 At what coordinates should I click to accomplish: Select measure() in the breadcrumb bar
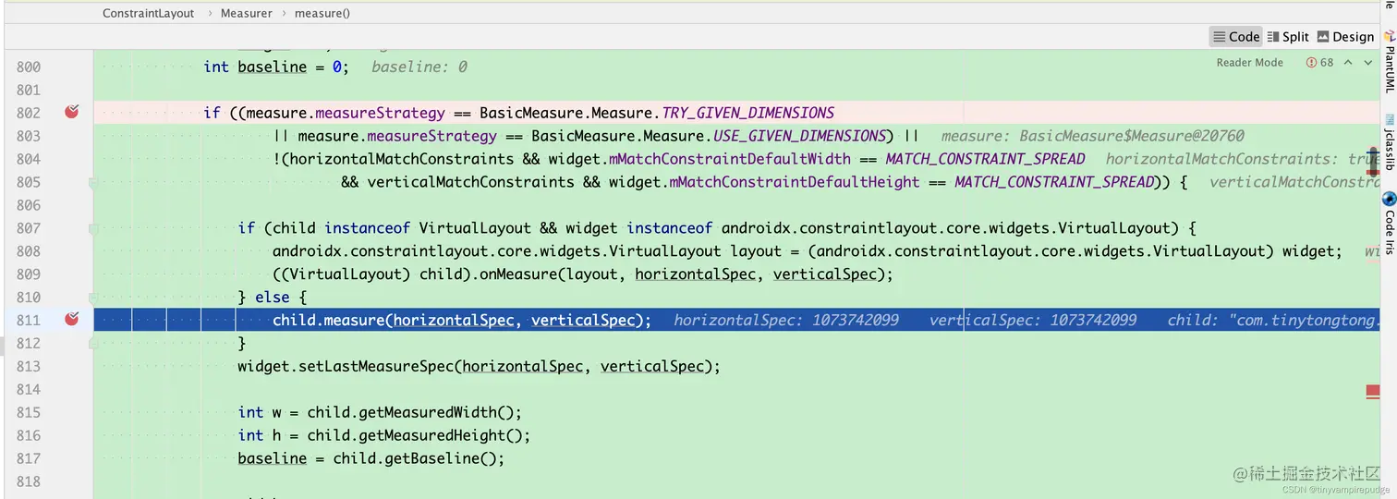point(322,13)
